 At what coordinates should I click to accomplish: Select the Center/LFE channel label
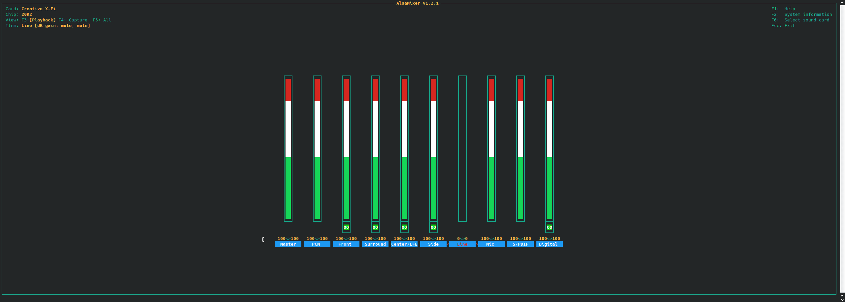click(404, 244)
